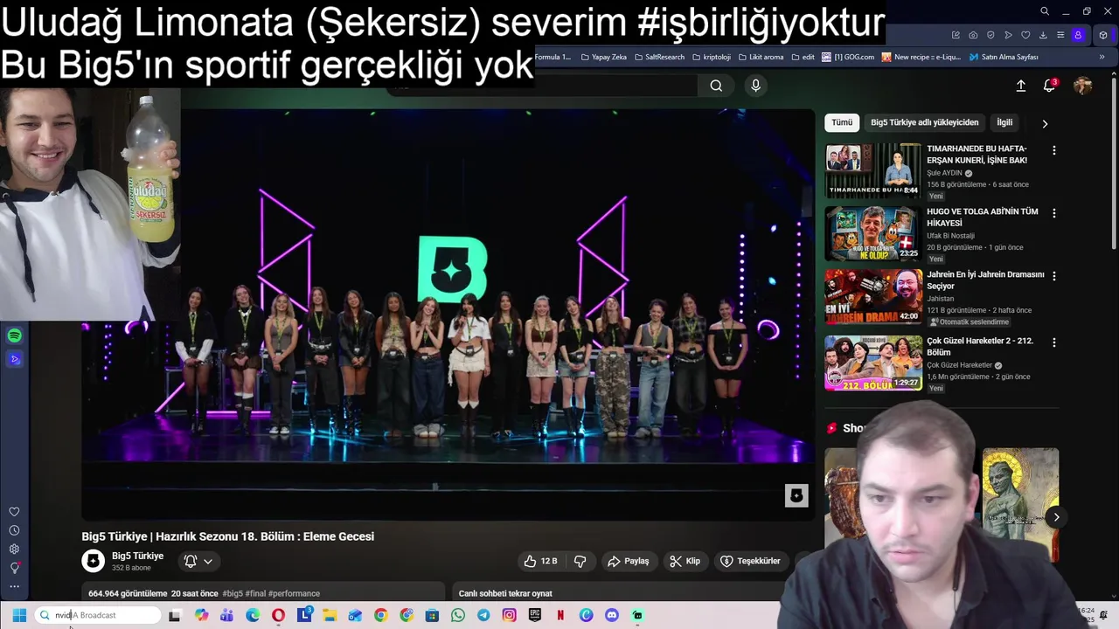1119x629 pixels.
Task: Open options for Çok Güzel Hareketler video
Action: 1053,342
